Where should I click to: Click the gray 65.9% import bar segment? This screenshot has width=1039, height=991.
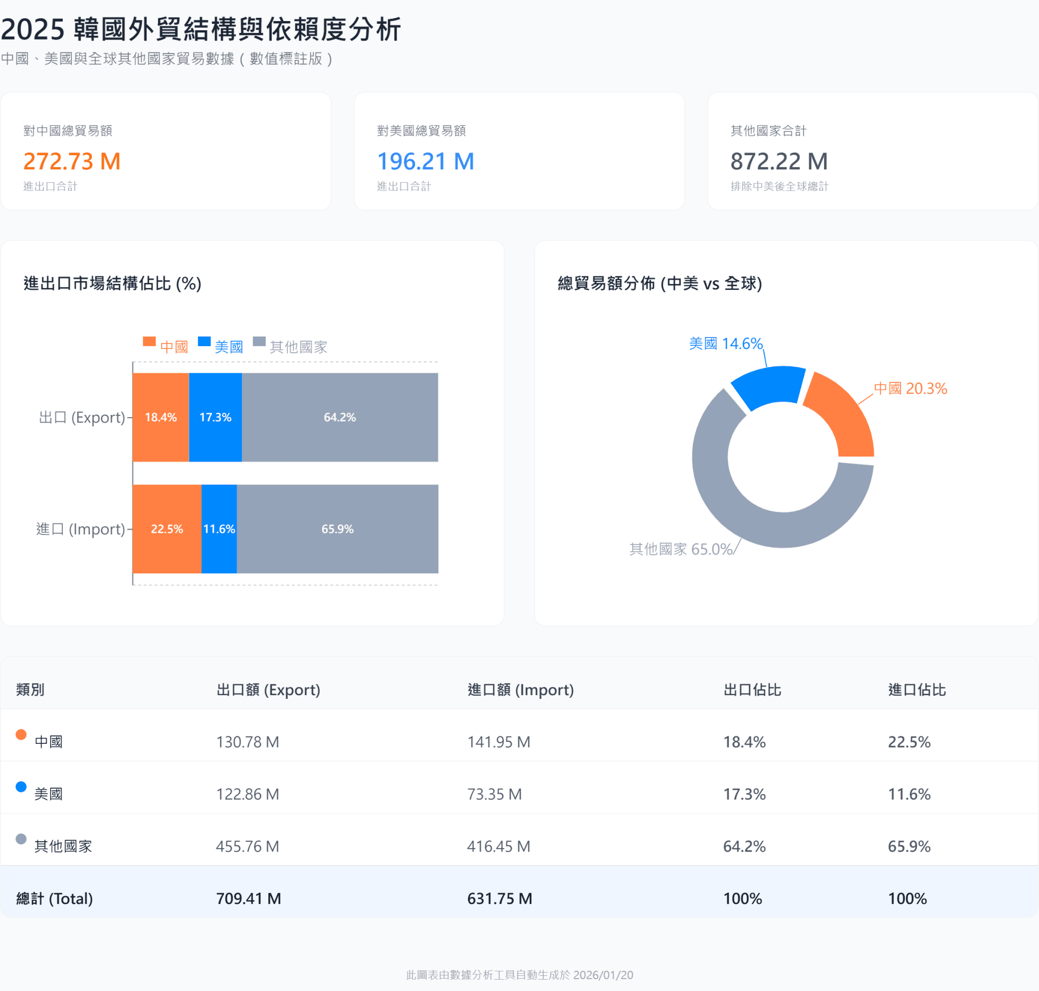pyautogui.click(x=337, y=528)
